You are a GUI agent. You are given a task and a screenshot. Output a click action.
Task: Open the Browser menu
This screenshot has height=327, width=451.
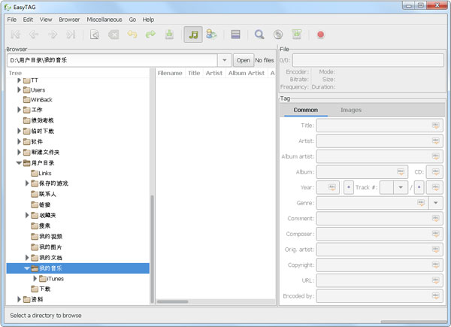pyautogui.click(x=69, y=20)
